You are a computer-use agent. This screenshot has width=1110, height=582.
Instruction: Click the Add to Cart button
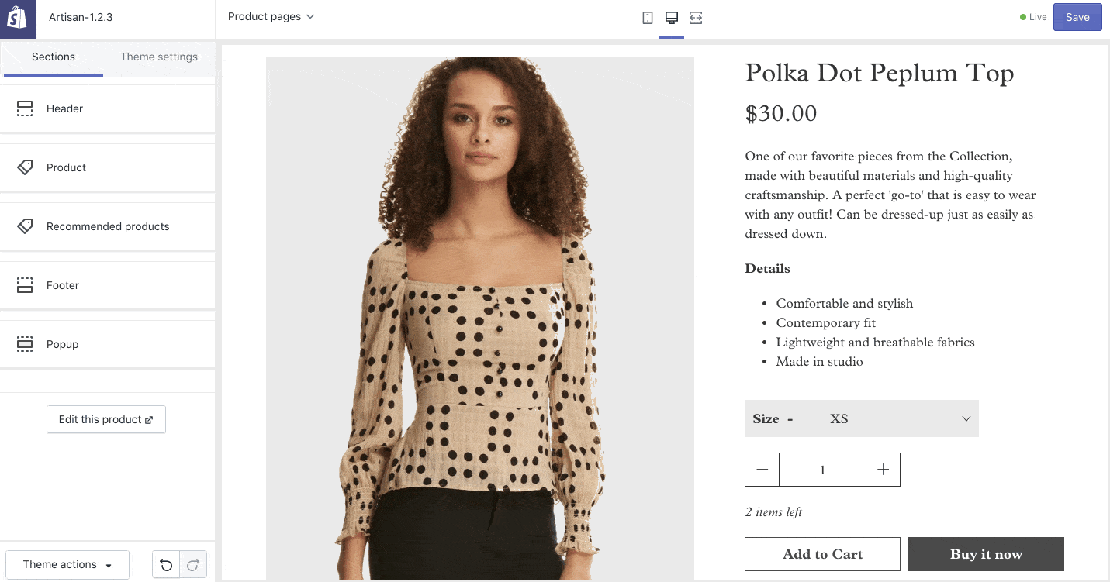822,554
